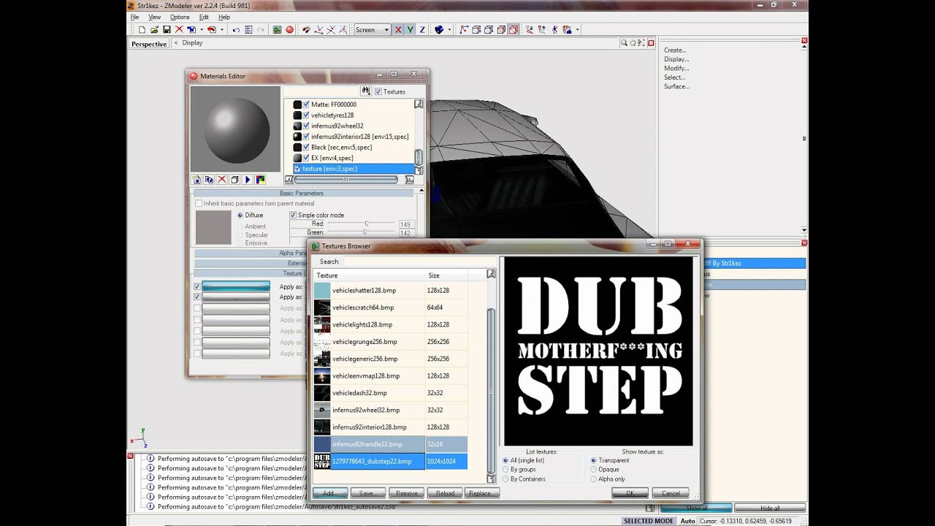
Task: Delete material red X icon in Materials Editor
Action: 222,179
